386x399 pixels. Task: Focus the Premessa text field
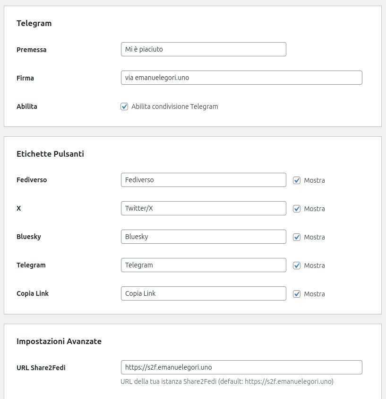203,49
